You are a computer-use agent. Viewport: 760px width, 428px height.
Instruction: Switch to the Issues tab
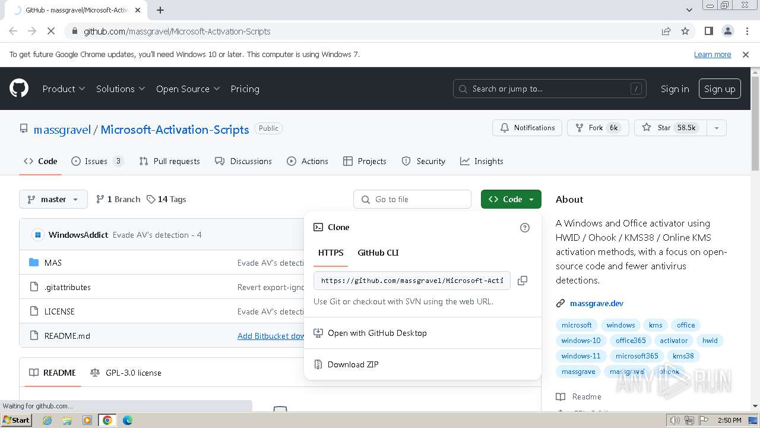(x=97, y=161)
